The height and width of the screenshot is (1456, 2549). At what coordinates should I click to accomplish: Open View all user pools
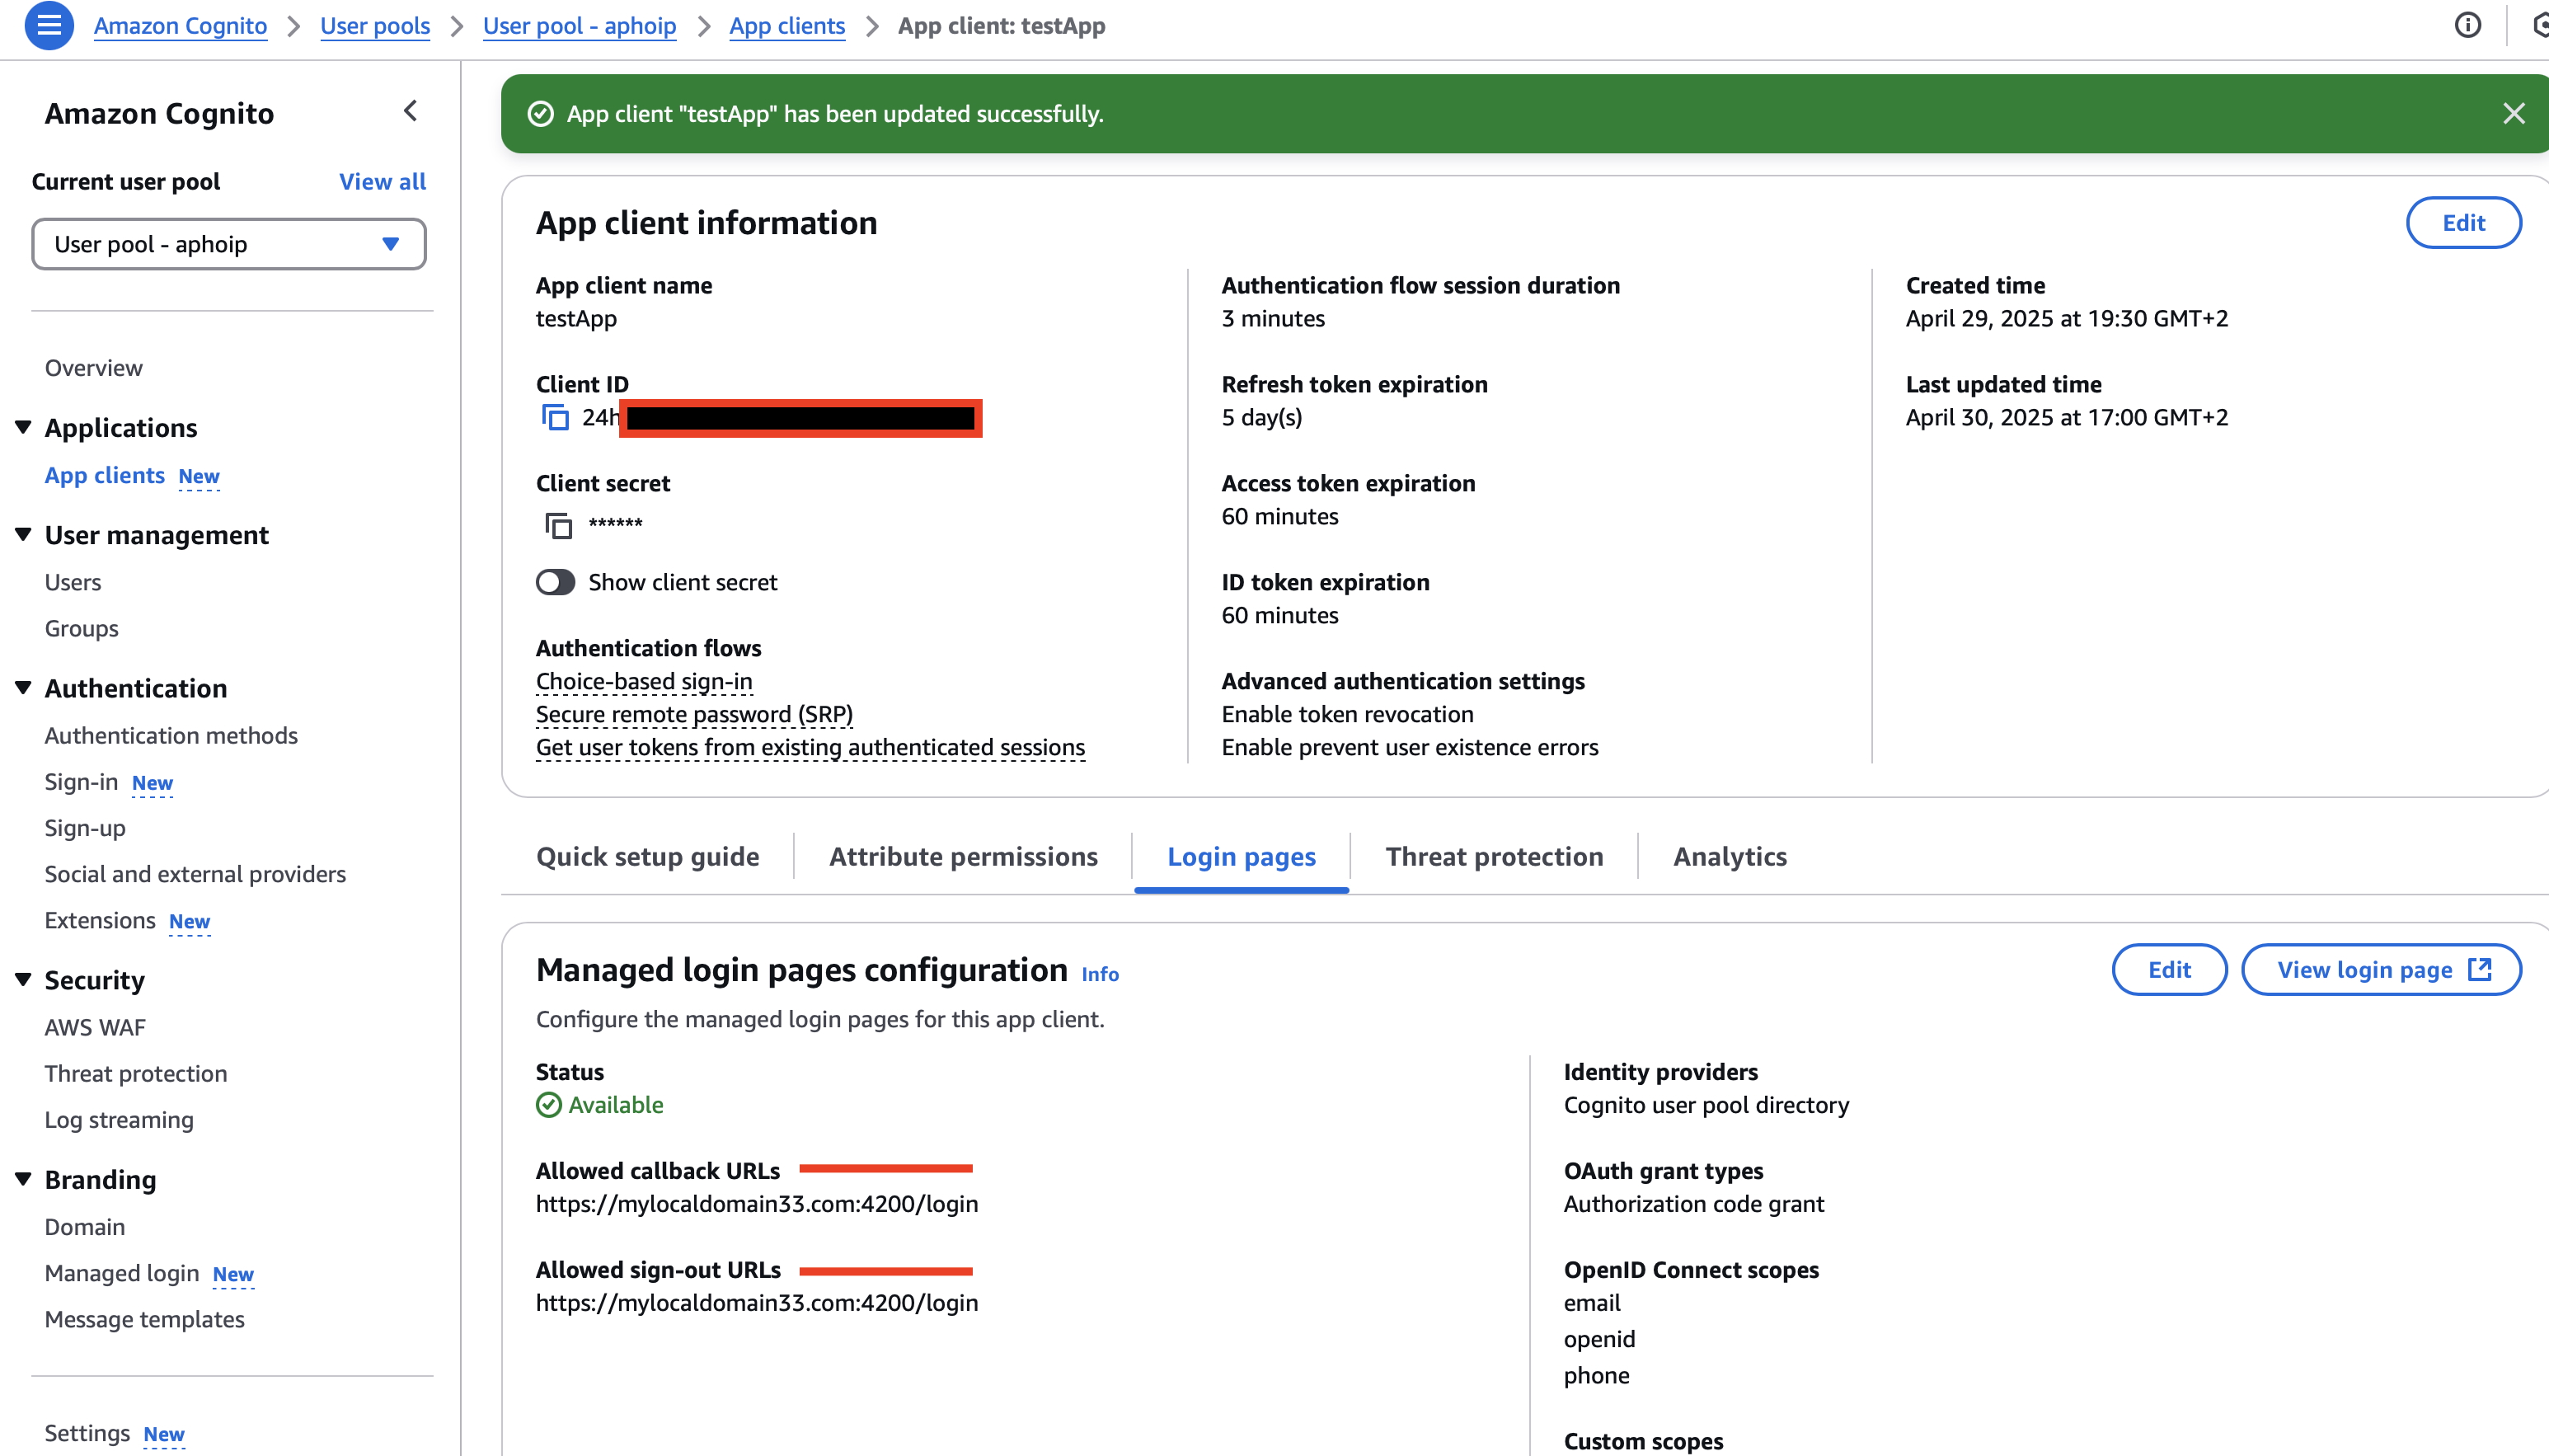point(383,181)
